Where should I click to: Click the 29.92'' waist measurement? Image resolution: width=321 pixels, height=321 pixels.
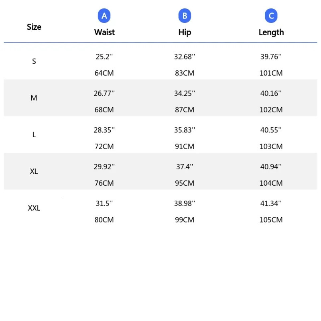pos(104,167)
